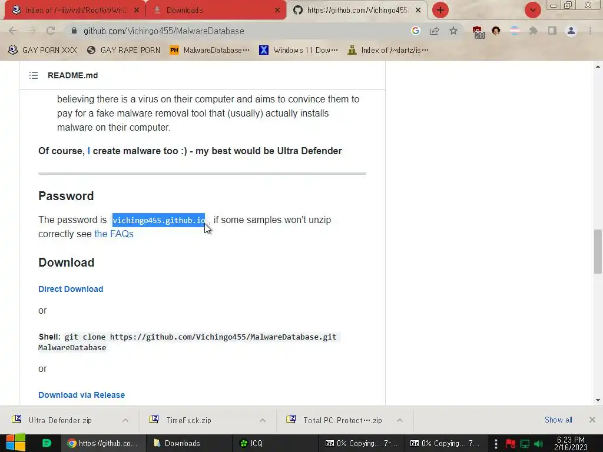Click Download via Release link

pos(81,395)
